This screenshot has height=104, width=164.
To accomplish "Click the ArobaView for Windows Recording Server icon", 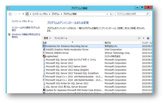I will click(44, 46).
